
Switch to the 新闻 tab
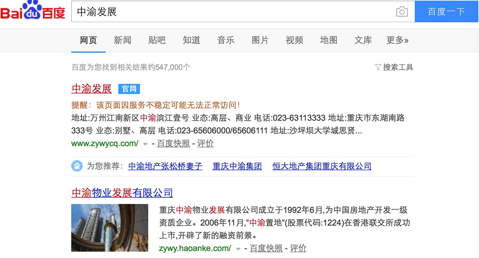[x=122, y=40]
